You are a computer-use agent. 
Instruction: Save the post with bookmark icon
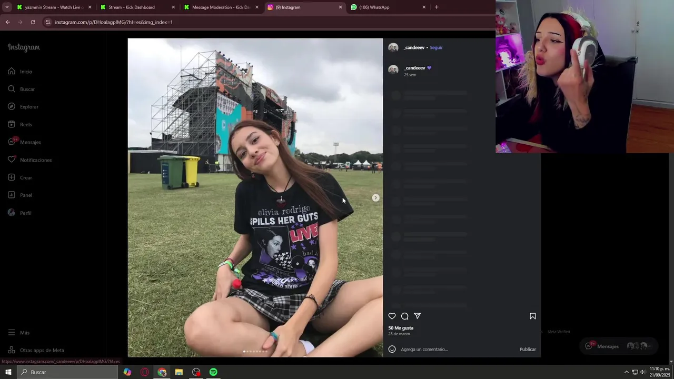coord(532,316)
